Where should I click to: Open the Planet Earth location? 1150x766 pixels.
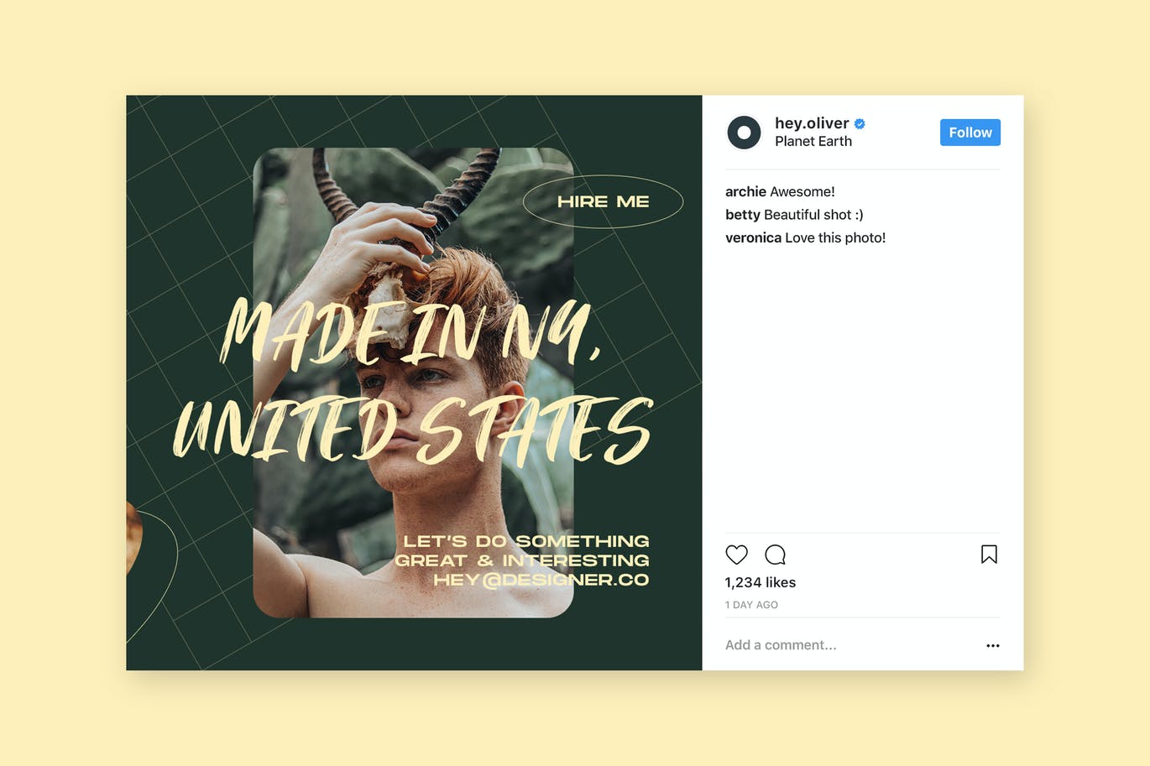[x=813, y=142]
